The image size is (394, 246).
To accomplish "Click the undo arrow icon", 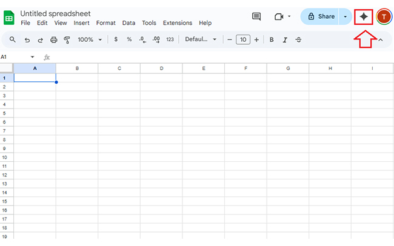I will coord(27,39).
